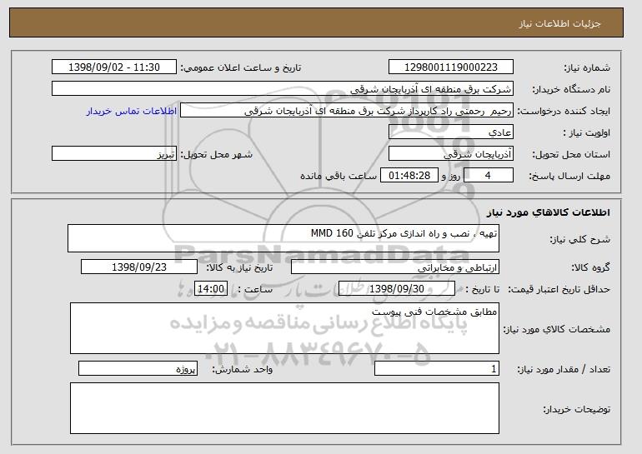
Task: Open the اطلاعات تماس خریدار link
Action: [132, 111]
